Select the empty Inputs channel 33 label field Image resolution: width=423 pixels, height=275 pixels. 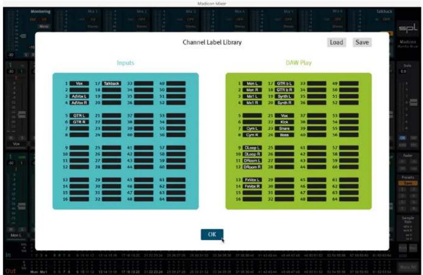(x=144, y=83)
